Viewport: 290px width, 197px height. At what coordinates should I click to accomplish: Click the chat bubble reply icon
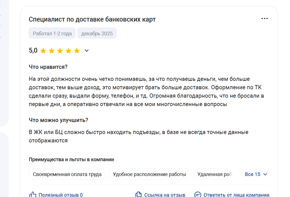point(198,195)
